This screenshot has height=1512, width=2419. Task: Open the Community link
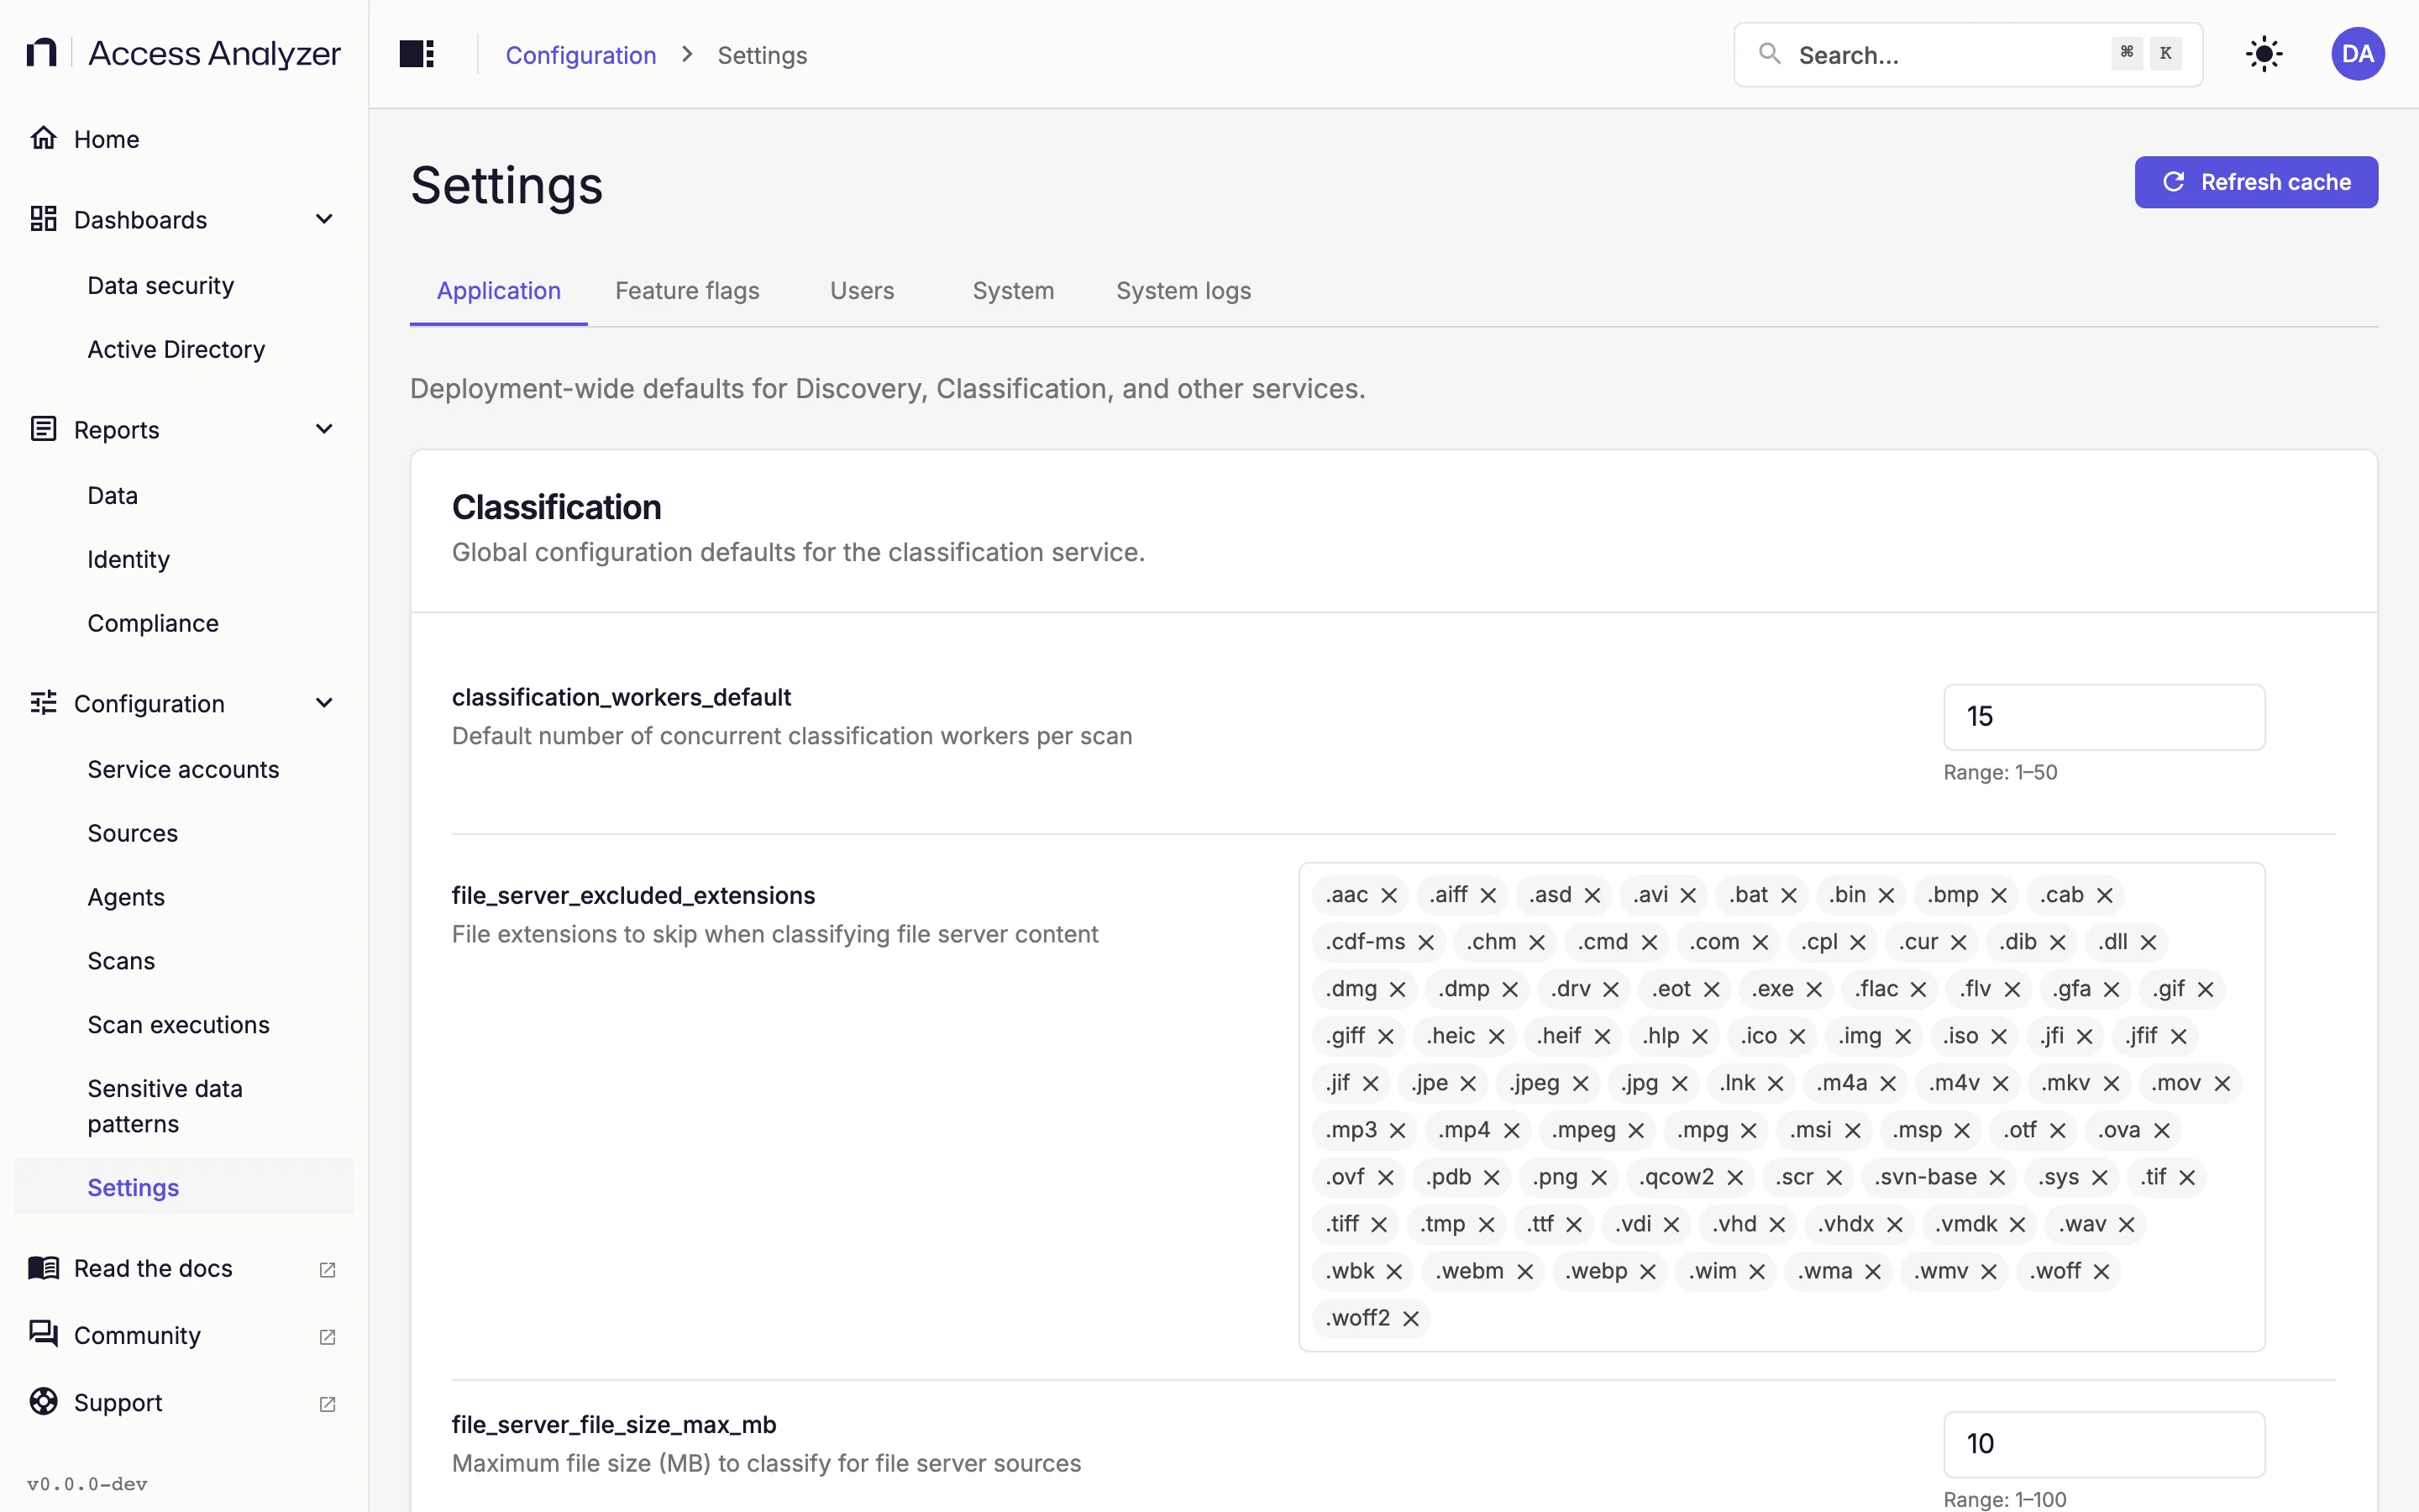(x=184, y=1335)
